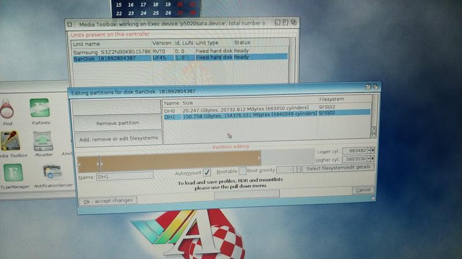The image size is (462, 259).
Task: Click Ok - accept changes
Action: pyautogui.click(x=108, y=201)
